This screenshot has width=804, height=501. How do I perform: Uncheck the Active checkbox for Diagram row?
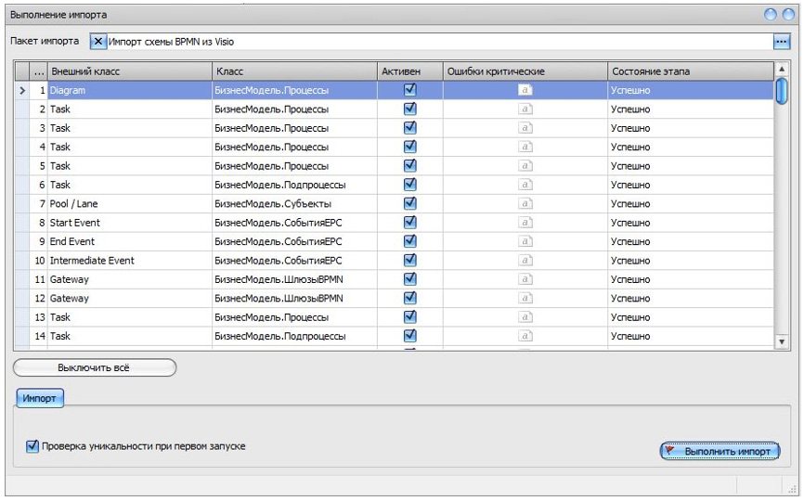[x=409, y=90]
